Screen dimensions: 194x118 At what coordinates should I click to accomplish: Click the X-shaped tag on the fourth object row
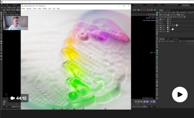(x=173, y=25)
